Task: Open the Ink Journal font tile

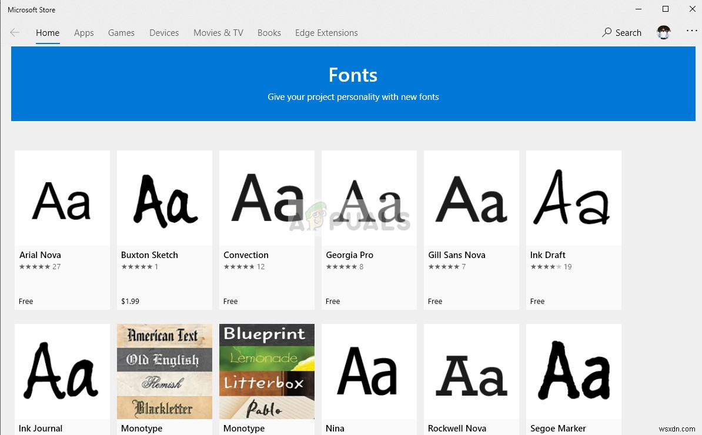Action: coord(62,371)
